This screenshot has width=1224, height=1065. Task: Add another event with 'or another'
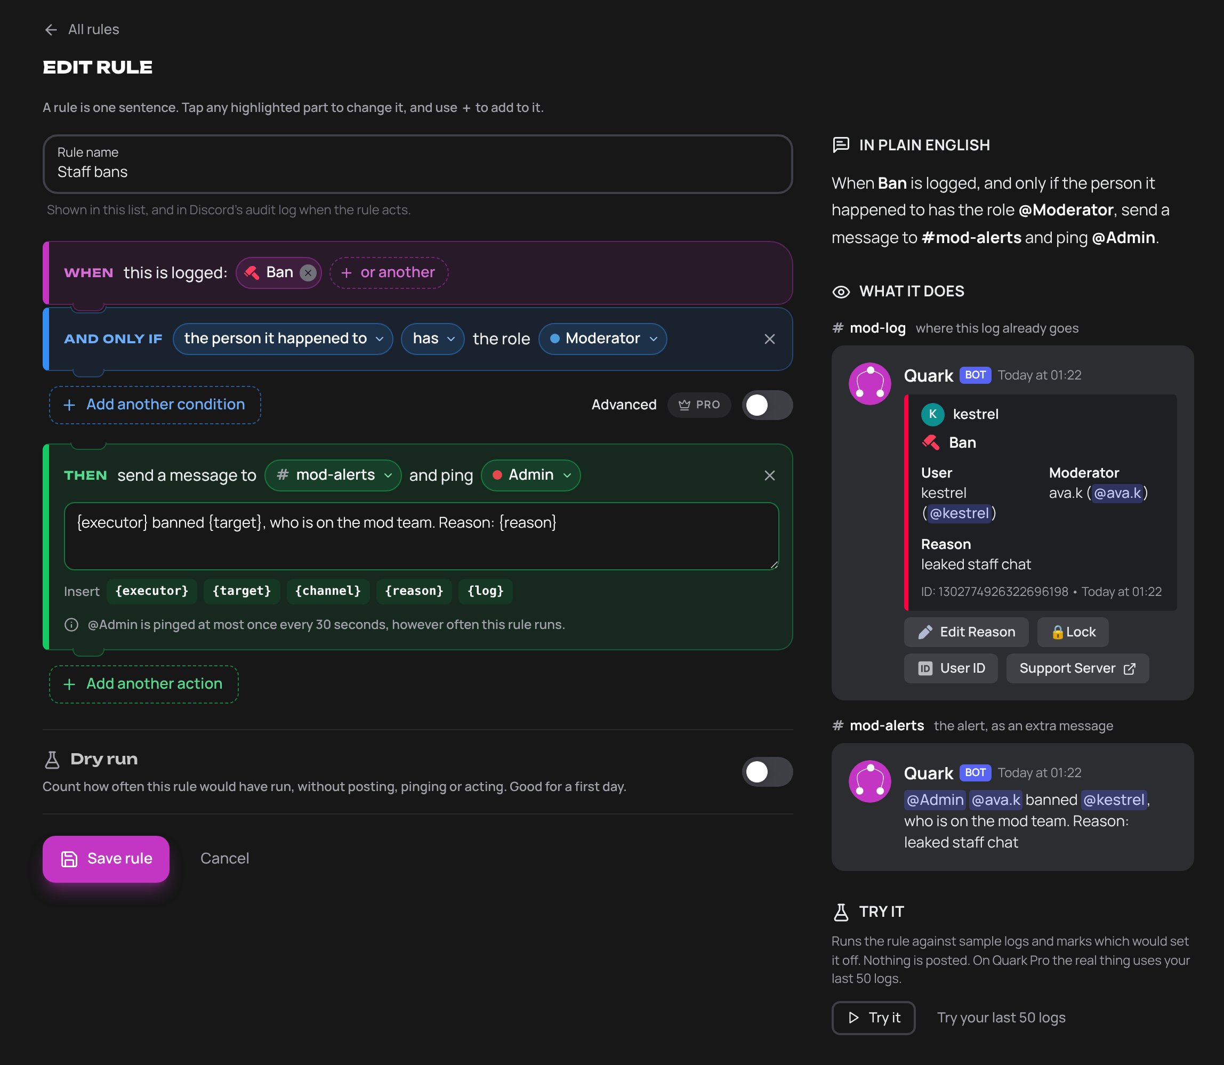click(x=389, y=273)
